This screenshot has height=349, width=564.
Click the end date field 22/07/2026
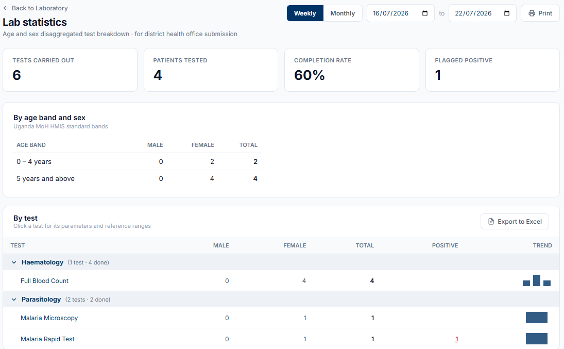coord(482,13)
